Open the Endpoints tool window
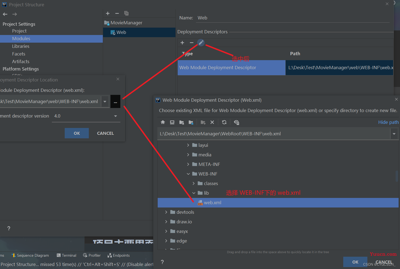Viewport: 400px width, 269px height. pyautogui.click(x=118, y=255)
